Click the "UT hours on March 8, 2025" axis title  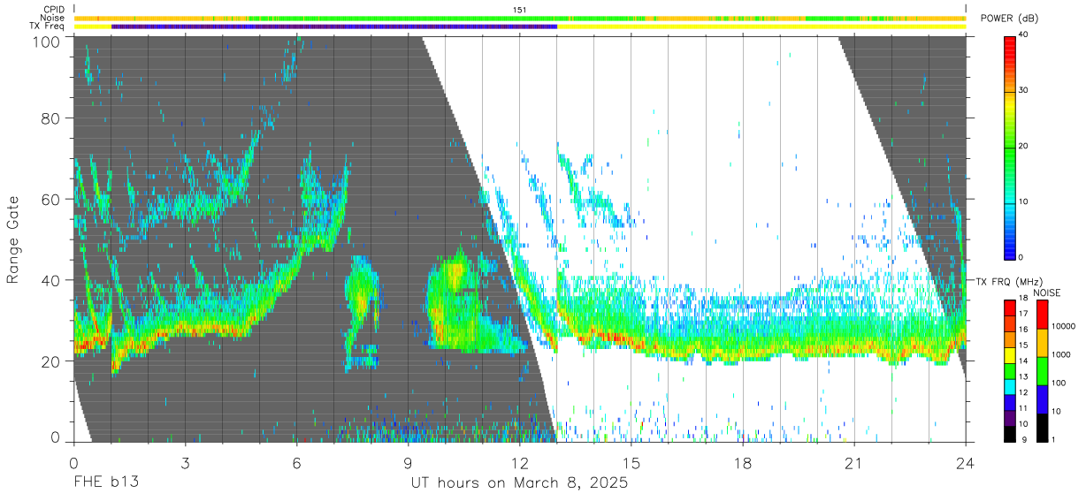coord(519,483)
